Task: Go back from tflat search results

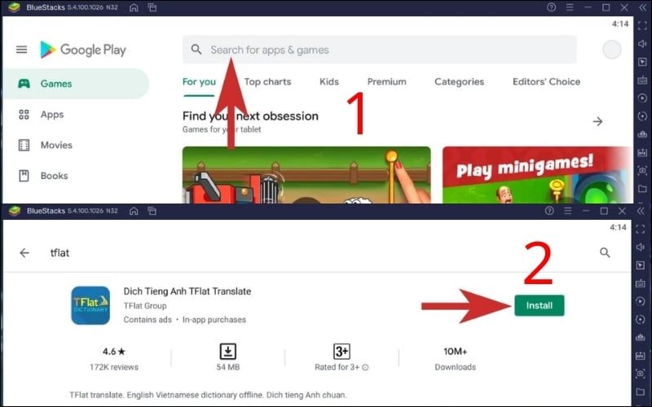Action: tap(24, 253)
